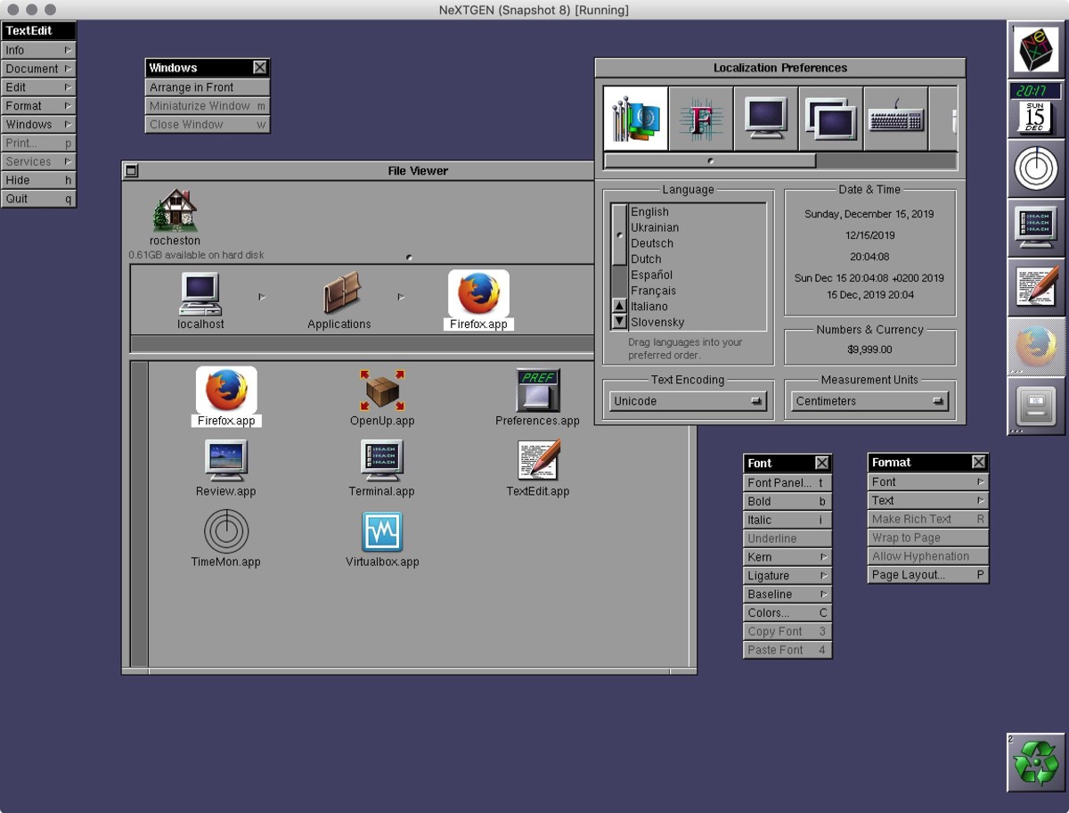Select Virtualbox.app in File Viewer

[x=382, y=538]
